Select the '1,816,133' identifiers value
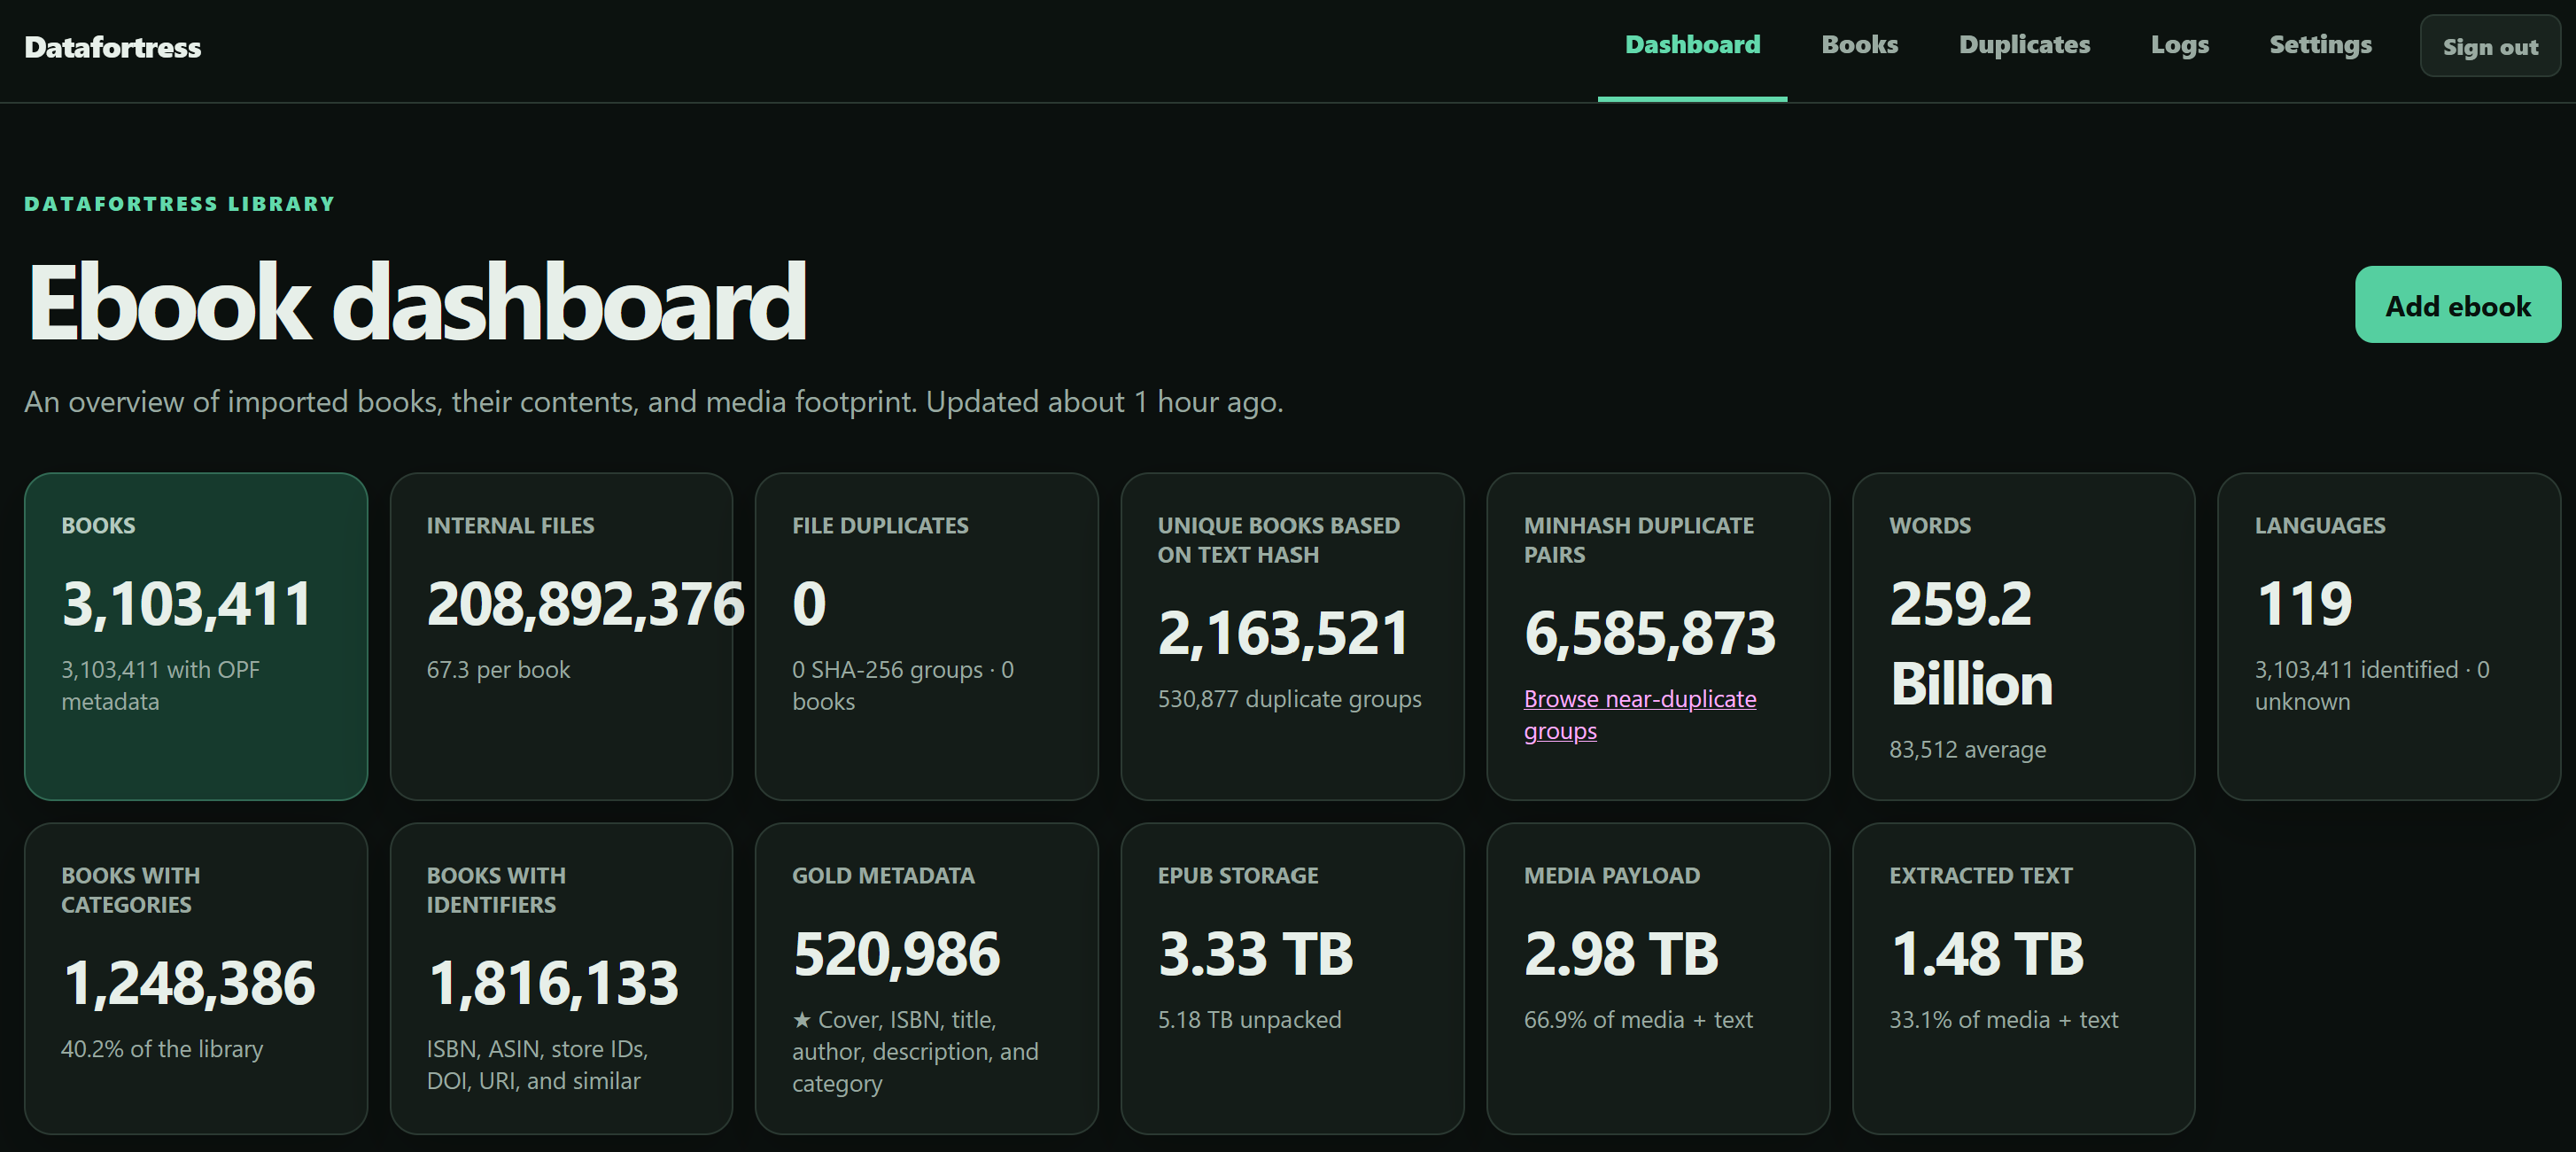Screen dimensions: 2576x1152 (x=553, y=983)
